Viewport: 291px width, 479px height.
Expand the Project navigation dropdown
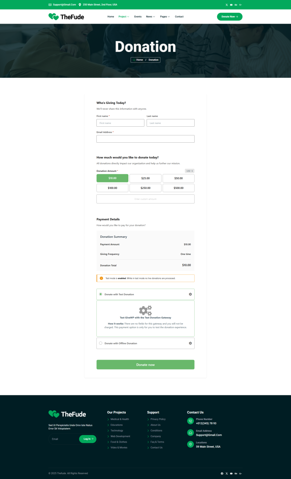tap(124, 16)
